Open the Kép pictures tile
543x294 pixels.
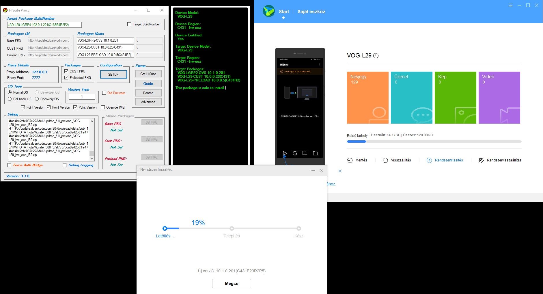456,98
